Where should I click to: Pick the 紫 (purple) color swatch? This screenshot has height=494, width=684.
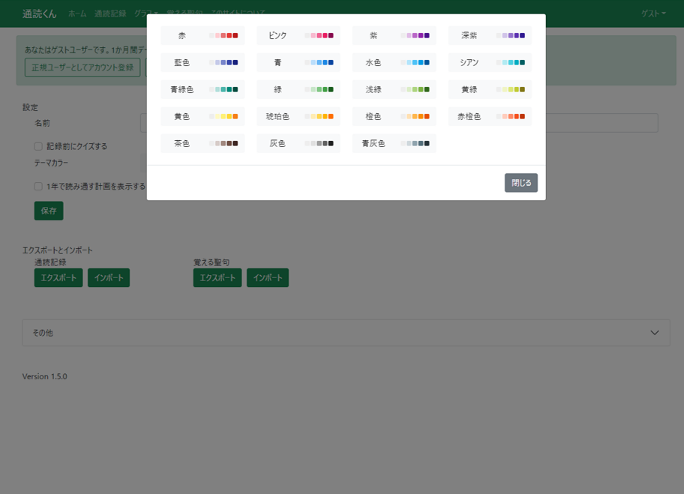pos(394,36)
